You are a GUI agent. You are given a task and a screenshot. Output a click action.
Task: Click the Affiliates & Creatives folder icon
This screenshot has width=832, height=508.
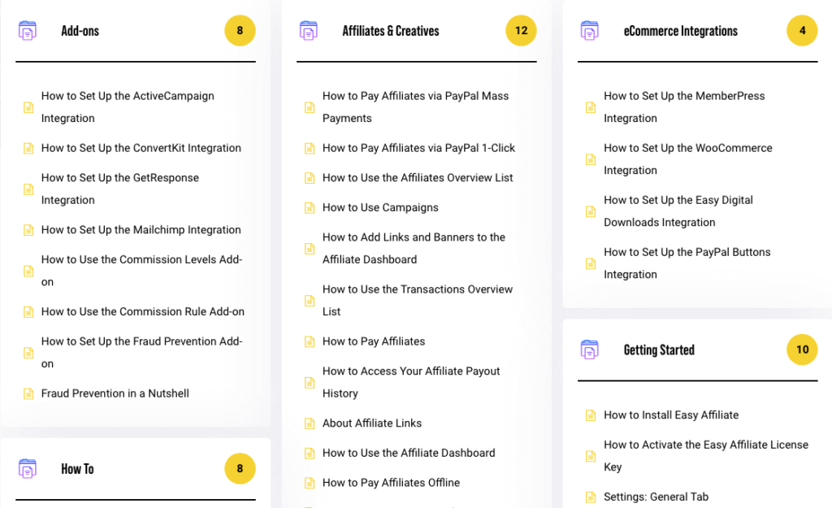(x=309, y=30)
